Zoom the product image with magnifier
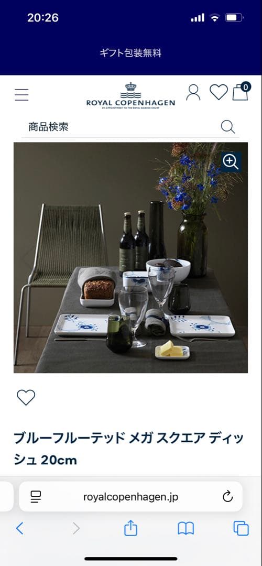Viewport: 262px width, 566px height. [231, 162]
